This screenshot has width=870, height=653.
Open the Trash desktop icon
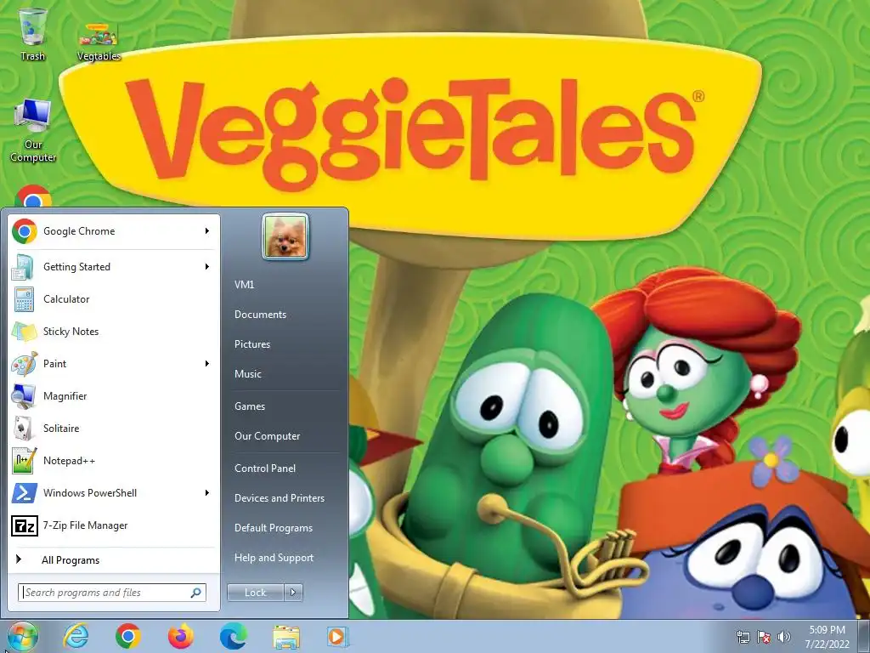(x=32, y=33)
